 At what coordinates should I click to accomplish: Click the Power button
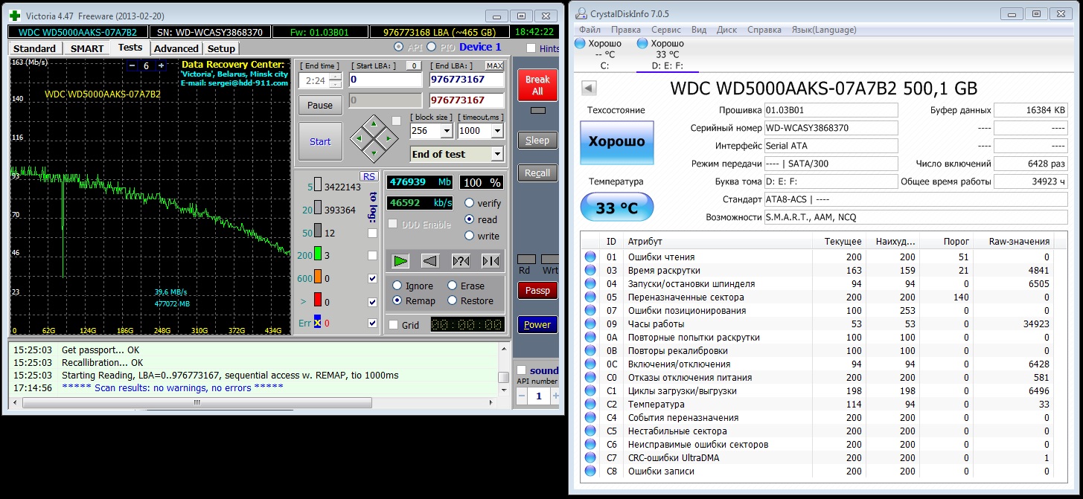coord(537,324)
